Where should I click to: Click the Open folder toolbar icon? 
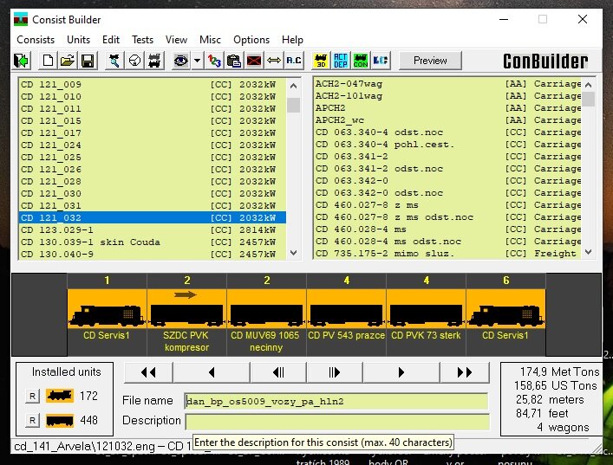click(x=68, y=61)
